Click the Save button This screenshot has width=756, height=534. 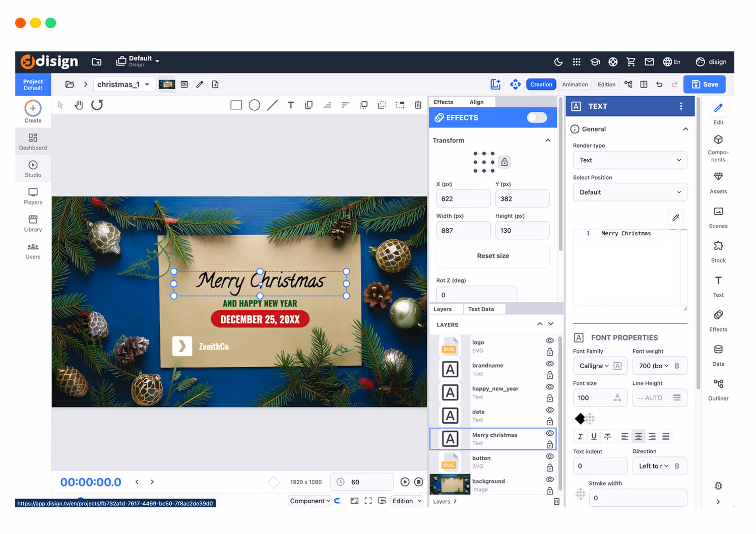coord(705,84)
